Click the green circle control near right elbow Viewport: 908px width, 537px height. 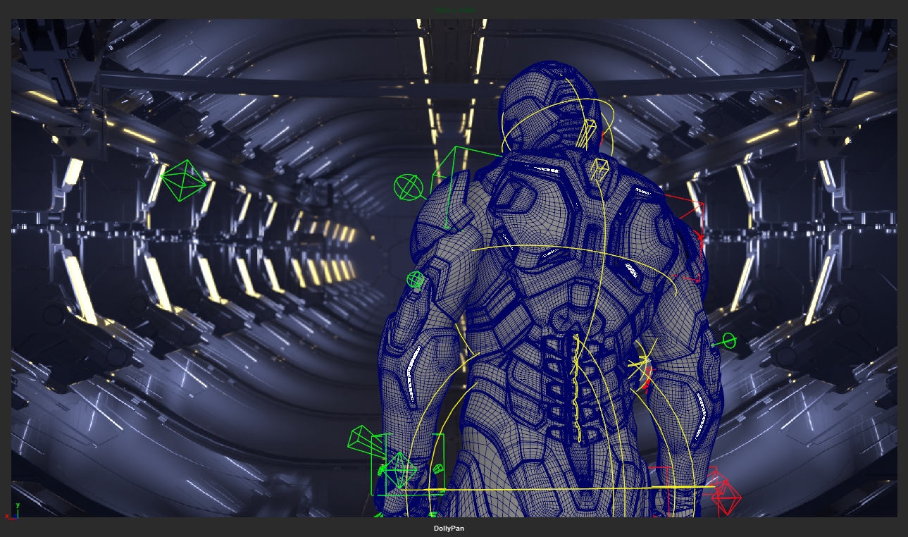tap(728, 341)
